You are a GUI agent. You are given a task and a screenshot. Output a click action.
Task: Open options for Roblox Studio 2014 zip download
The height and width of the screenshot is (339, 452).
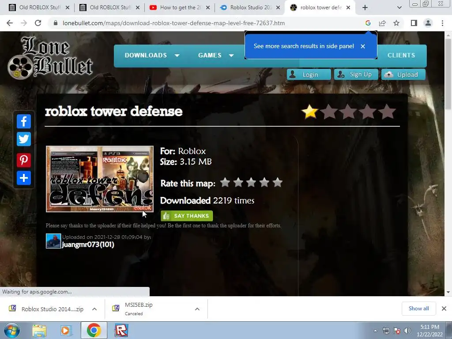[x=94, y=309]
